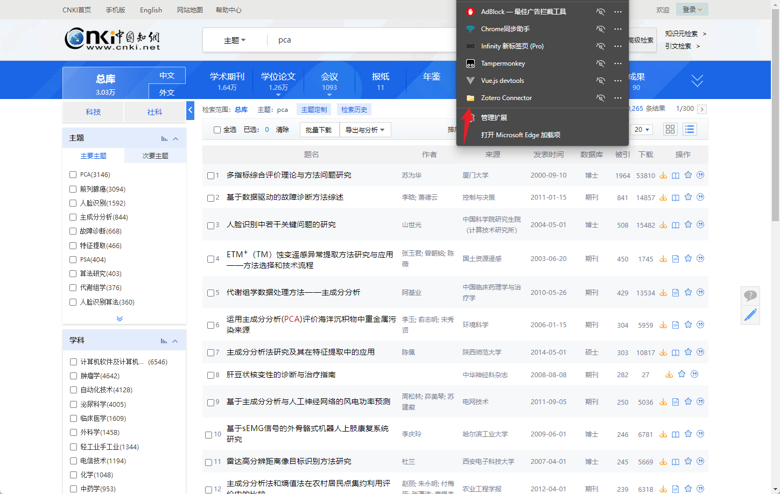Click the 检索历史 button
This screenshot has width=780, height=494.
pyautogui.click(x=354, y=109)
